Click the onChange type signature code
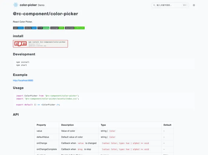 pos(125,143)
